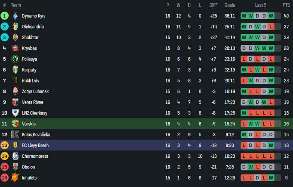The height and width of the screenshot is (187, 293).
Task: Open the Inhulets team crest
Action: pyautogui.click(x=15, y=178)
